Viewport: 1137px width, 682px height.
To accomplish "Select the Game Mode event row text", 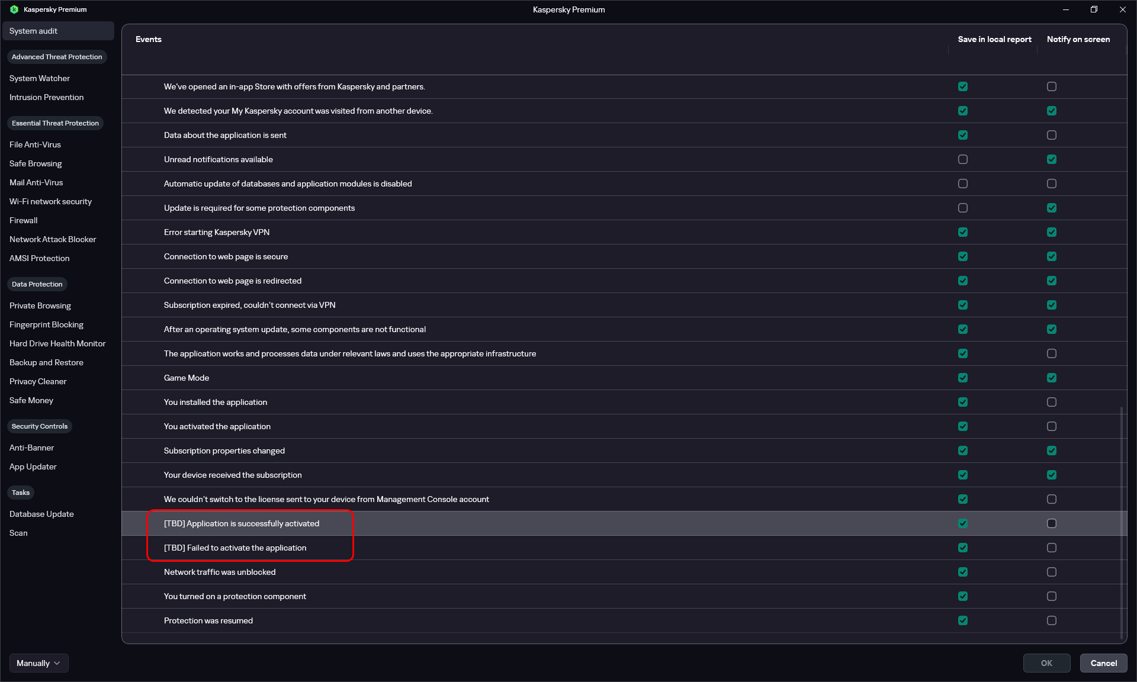I will [187, 378].
